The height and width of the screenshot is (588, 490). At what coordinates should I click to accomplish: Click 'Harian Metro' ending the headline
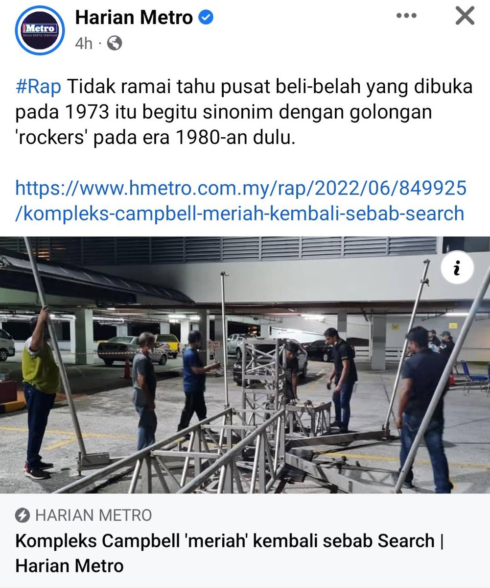point(70,566)
